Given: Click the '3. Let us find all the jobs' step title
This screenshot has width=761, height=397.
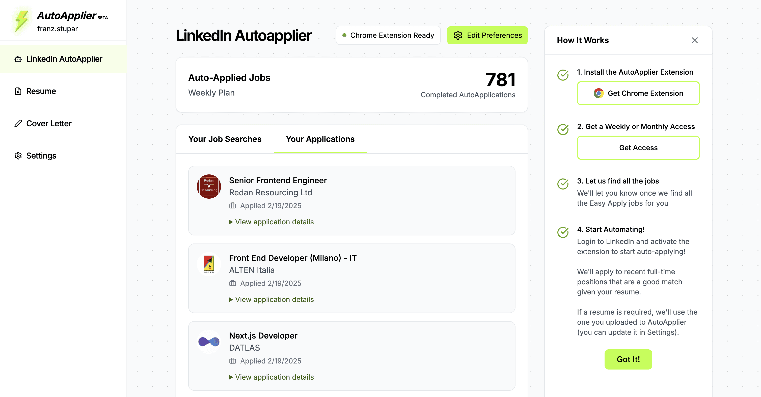Looking at the screenshot, I should click(618, 181).
